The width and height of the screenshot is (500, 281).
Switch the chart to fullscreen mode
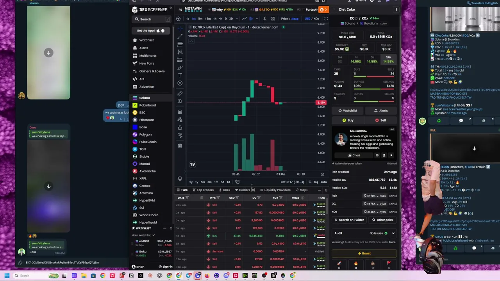[326, 19]
